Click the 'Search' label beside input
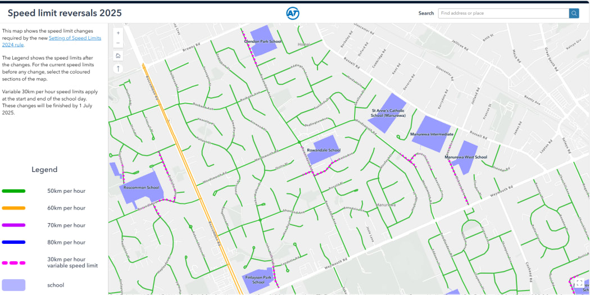590x295 pixels. tap(426, 13)
